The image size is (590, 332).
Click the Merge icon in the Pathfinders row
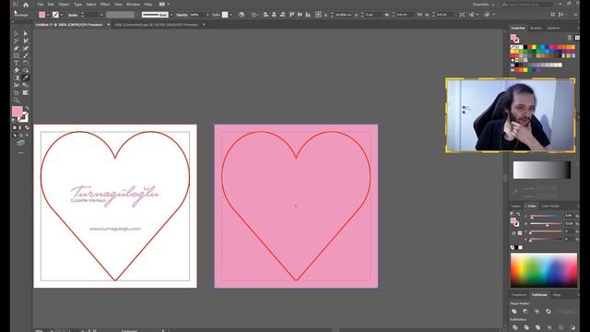[537, 327]
